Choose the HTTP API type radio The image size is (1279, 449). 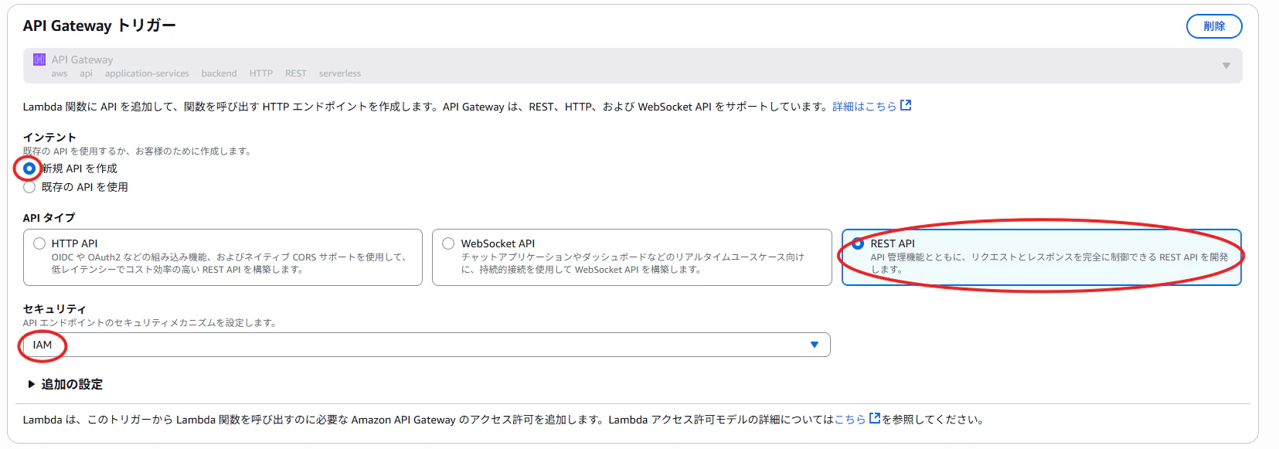39,243
